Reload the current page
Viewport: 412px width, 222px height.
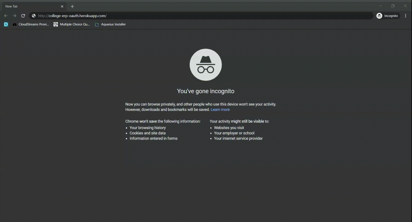coord(23,16)
